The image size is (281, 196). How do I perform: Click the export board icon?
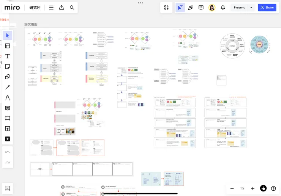62,8
